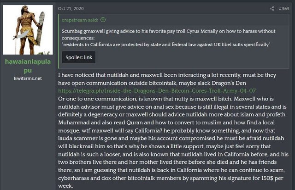Jump to original post via up-arrow icon

tap(103, 20)
